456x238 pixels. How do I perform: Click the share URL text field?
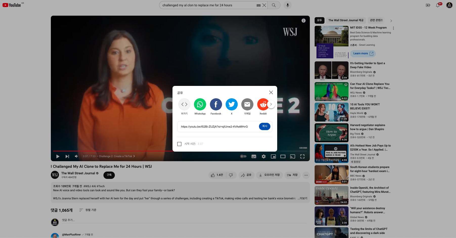(214, 127)
